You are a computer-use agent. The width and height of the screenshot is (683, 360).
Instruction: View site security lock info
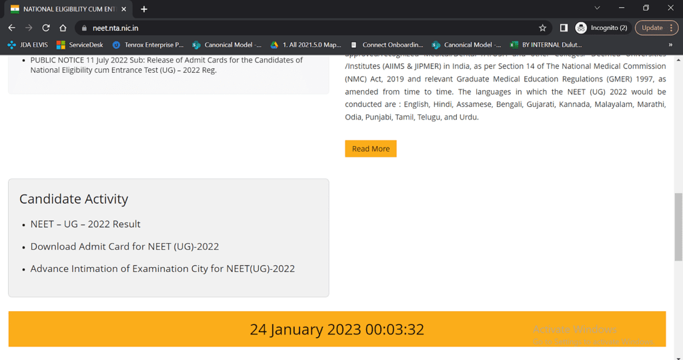click(x=85, y=28)
